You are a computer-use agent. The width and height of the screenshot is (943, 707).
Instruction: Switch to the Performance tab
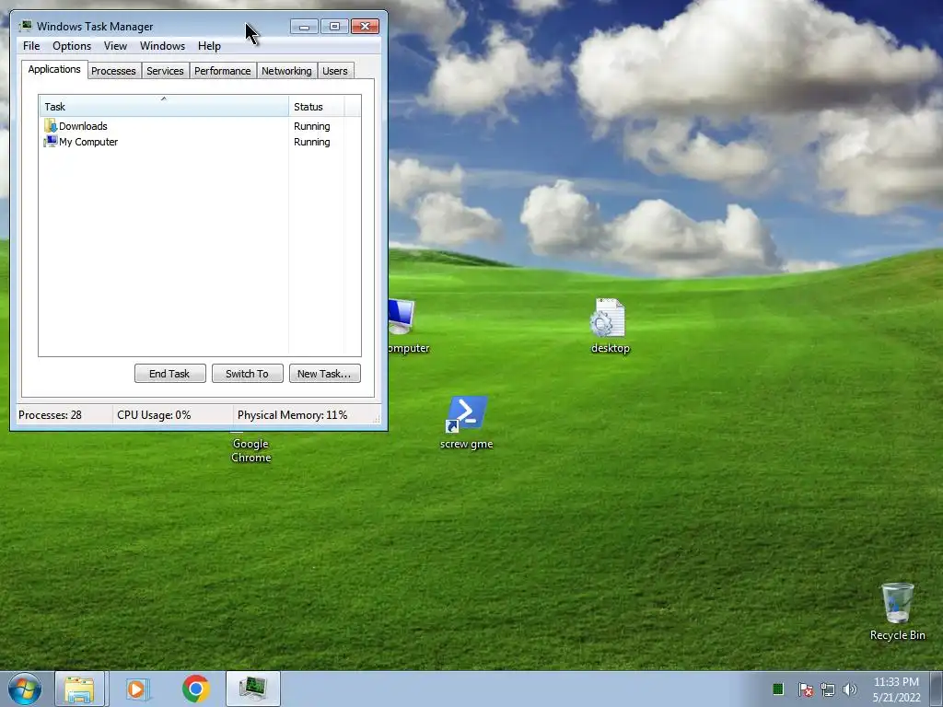pyautogui.click(x=223, y=71)
